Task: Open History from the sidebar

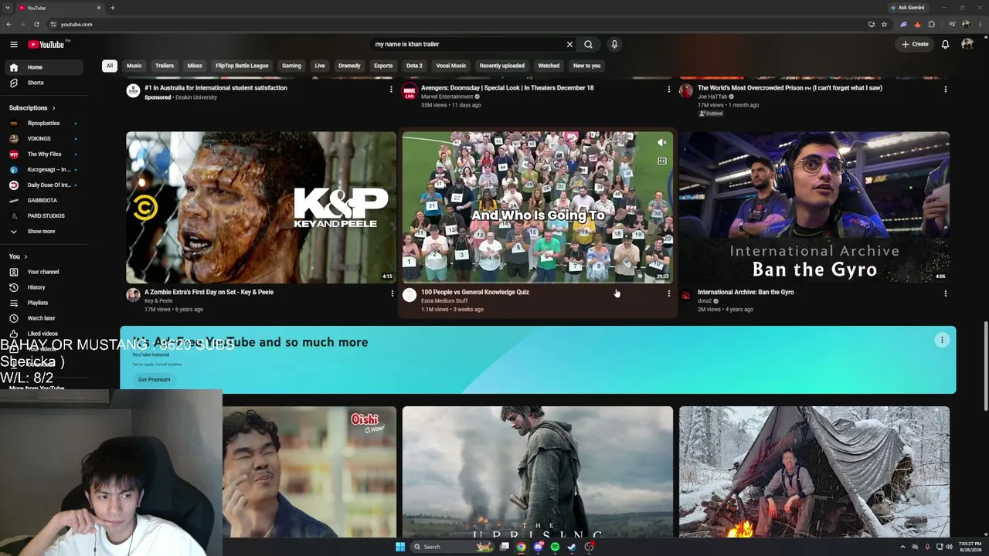Action: (45, 287)
